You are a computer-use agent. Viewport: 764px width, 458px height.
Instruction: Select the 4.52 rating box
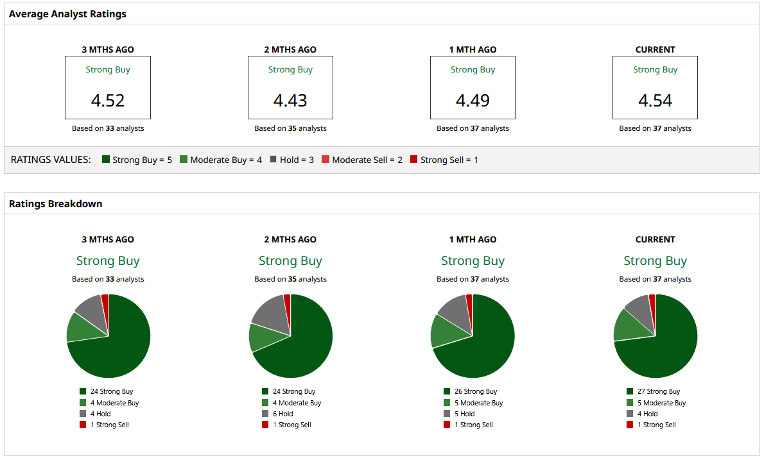(108, 88)
